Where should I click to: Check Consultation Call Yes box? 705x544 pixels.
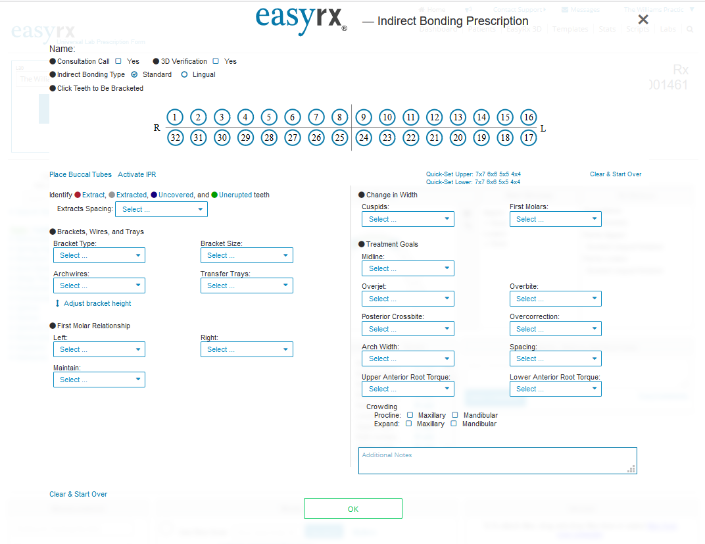[x=118, y=61]
